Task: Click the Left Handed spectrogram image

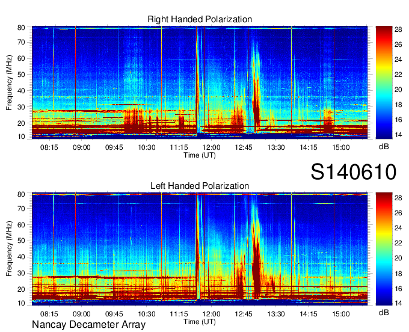Action: pos(200,249)
